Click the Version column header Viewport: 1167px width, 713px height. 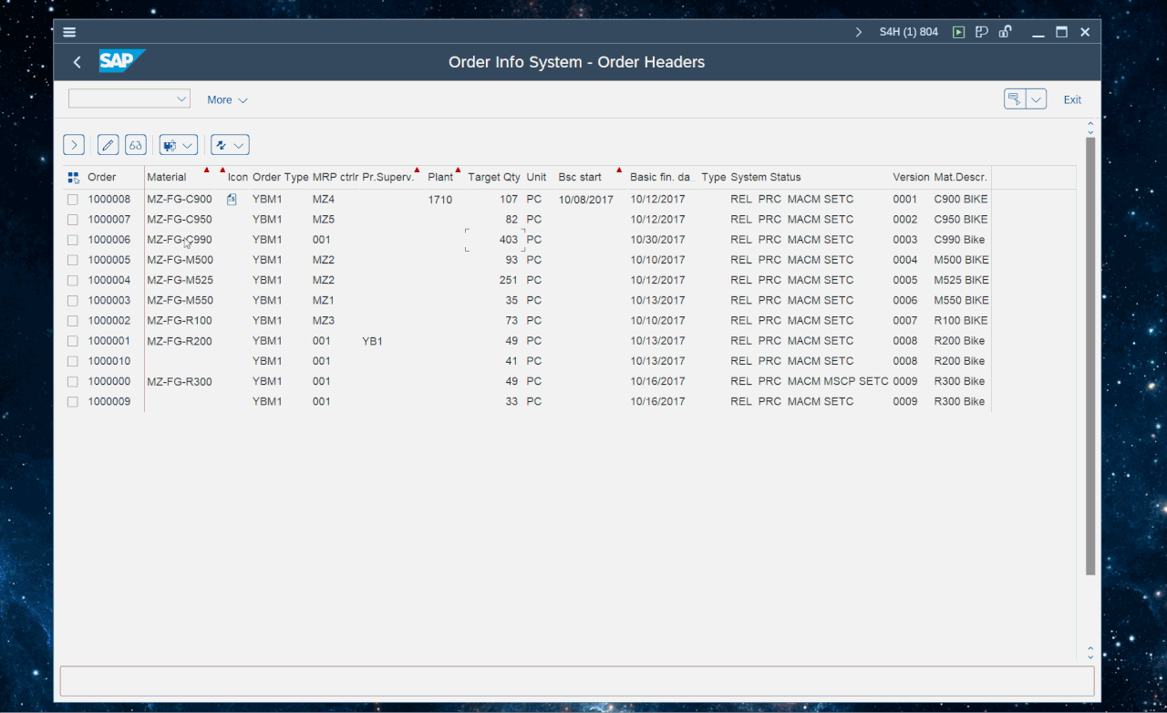911,177
